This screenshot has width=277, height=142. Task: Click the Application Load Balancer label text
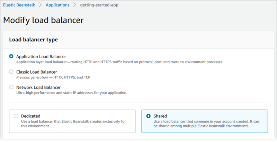coord(41,56)
